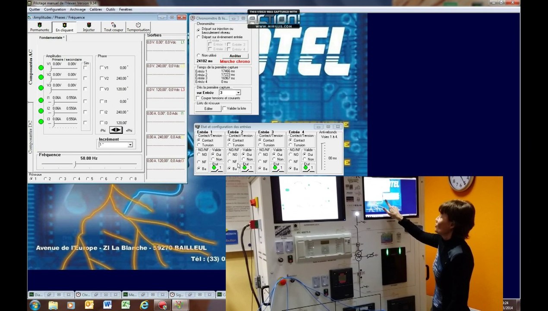Click the 24102 ms chronometer reading
548x311 pixels.
click(x=205, y=61)
